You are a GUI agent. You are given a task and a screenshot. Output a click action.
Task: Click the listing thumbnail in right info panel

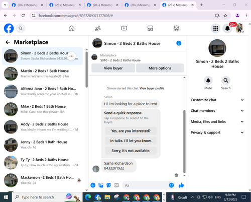tap(217, 48)
